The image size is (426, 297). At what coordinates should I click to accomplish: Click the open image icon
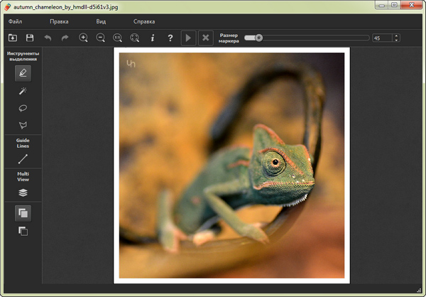click(13, 38)
